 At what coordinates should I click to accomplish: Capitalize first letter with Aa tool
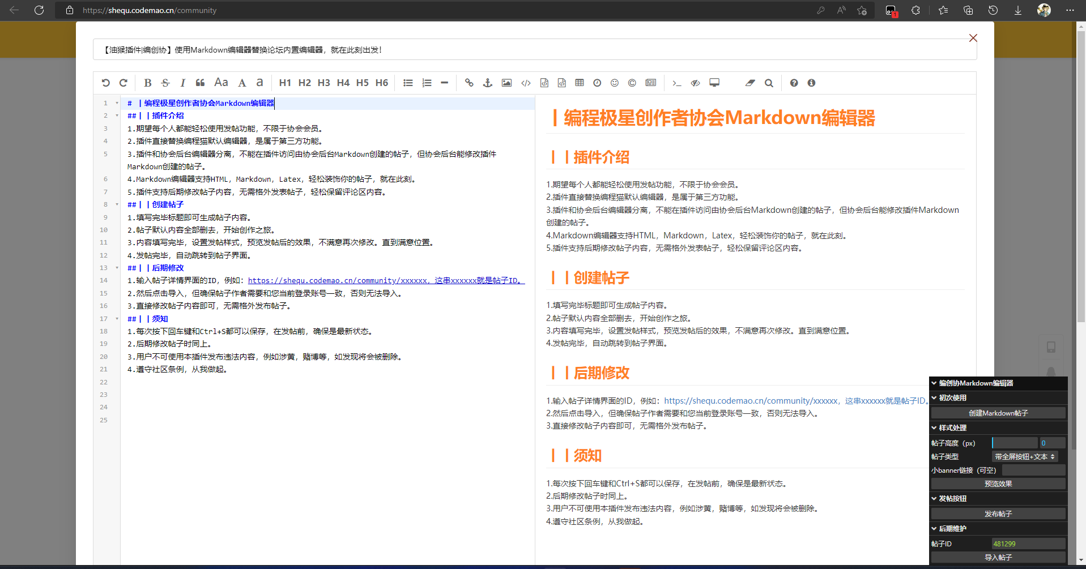click(221, 83)
